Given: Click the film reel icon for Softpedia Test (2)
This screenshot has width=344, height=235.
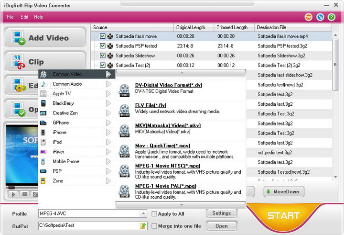Looking at the screenshot, I should [110, 65].
